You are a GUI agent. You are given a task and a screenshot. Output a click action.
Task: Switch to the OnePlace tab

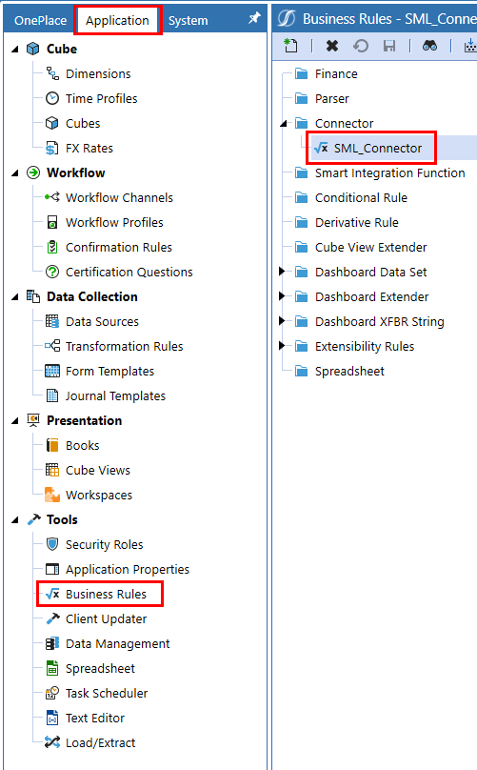(x=40, y=21)
